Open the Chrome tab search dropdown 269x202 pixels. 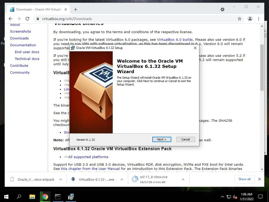[x=222, y=9]
